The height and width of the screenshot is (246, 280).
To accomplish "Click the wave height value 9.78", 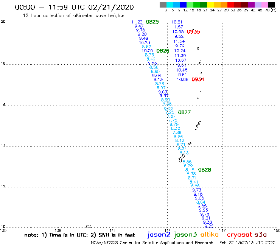I will (205, 214).
